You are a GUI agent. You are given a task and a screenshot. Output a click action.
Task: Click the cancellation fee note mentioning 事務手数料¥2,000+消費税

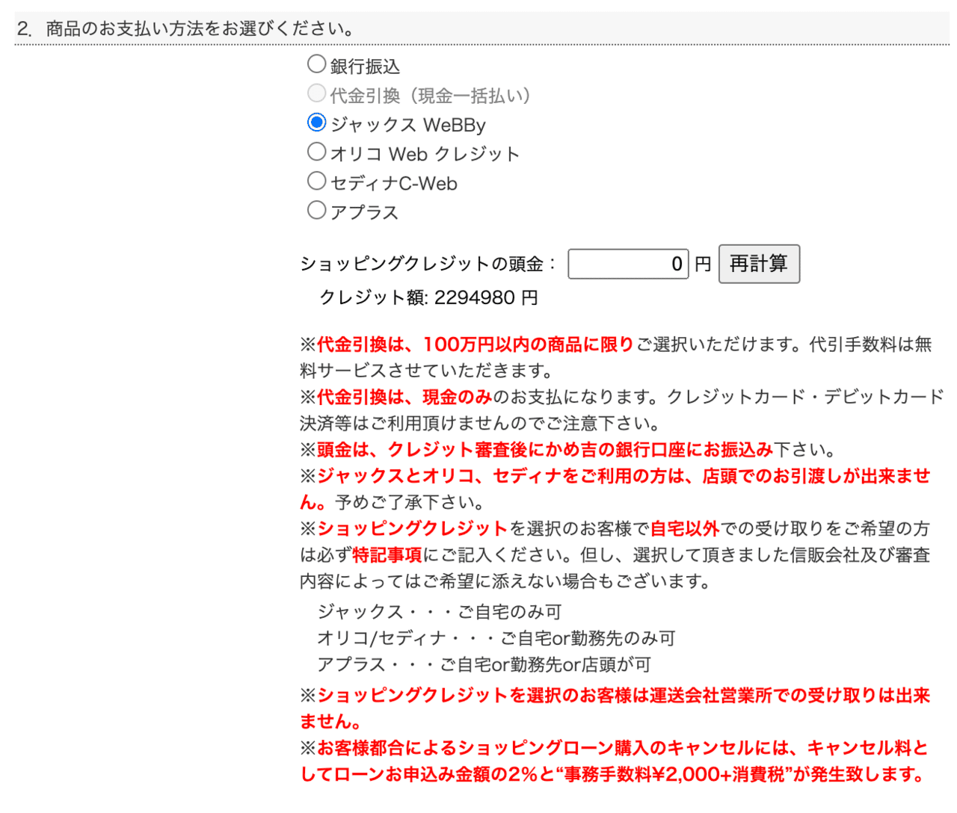615,761
